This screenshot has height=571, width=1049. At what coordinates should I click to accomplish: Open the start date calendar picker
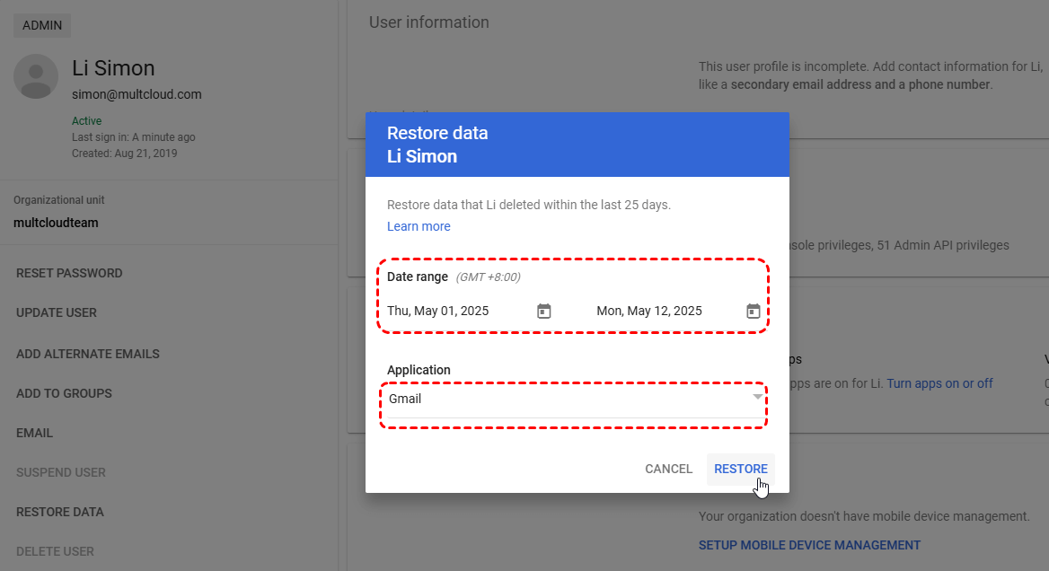tap(544, 311)
